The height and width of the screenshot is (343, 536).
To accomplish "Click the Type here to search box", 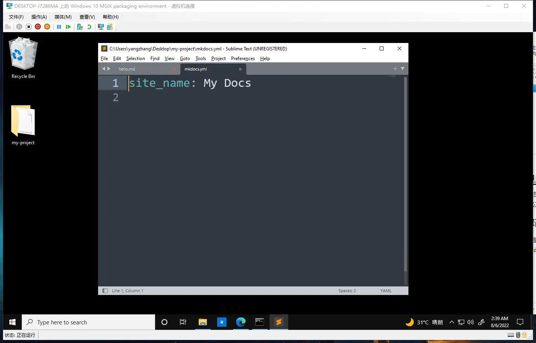I will (88, 322).
